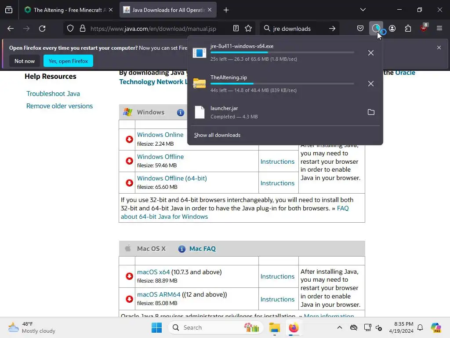The image size is (450, 338).
Task: Bookmark this page with the star
Action: pos(248,29)
